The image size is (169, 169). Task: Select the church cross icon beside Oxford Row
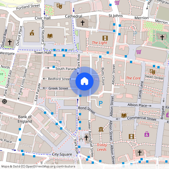(x=10, y=42)
